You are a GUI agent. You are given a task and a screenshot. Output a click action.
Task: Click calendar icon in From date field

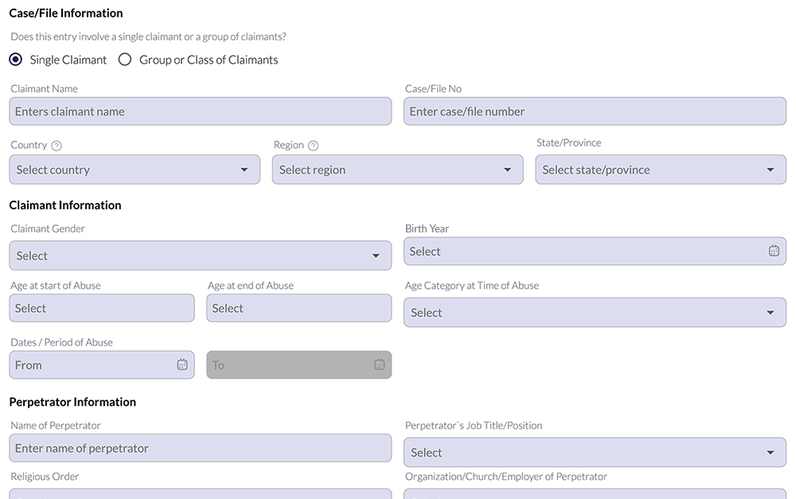(x=182, y=365)
